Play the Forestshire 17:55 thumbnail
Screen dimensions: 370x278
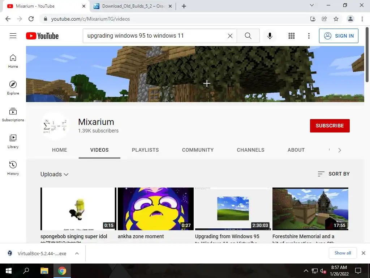(310, 209)
